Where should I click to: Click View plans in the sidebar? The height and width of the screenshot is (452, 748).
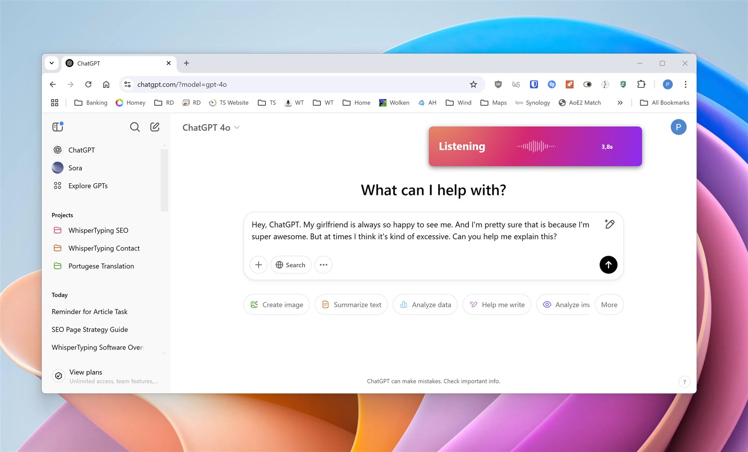(x=86, y=372)
